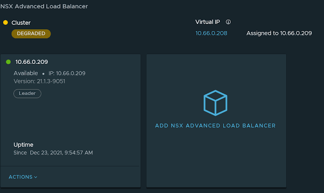The image size is (324, 193).
Task: Open the 10.66.0.208 virtual IP link
Action: [211, 33]
